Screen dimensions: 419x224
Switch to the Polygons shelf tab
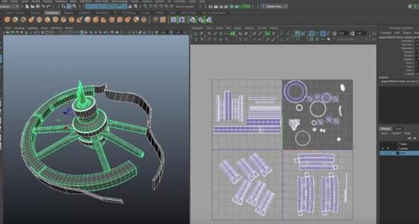click(x=35, y=12)
